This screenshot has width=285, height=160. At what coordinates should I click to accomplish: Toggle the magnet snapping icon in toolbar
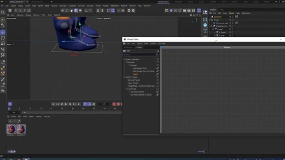(98, 11)
